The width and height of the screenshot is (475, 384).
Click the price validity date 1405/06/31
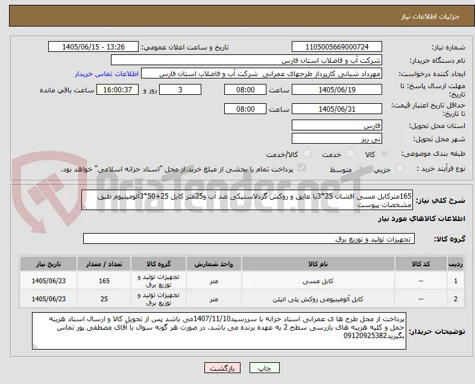(x=337, y=109)
